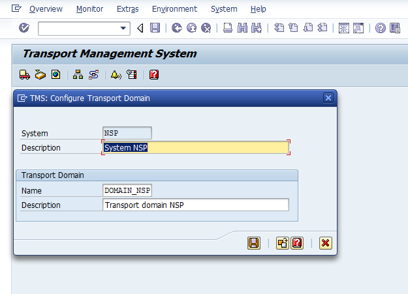Click the System field showing NSP

(x=127, y=133)
